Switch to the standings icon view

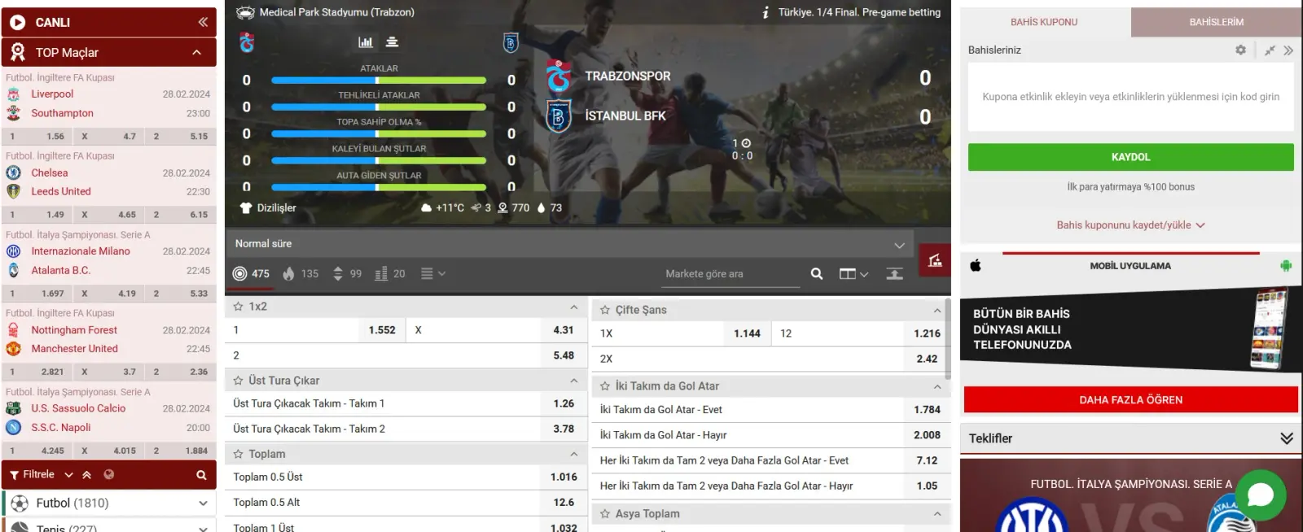coord(392,42)
